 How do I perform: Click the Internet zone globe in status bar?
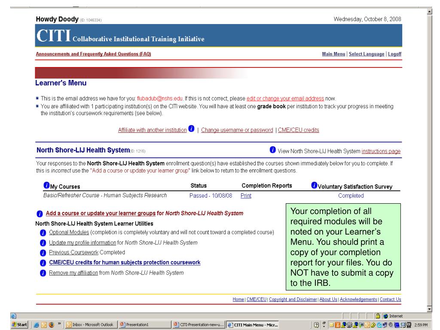(x=385, y=316)
